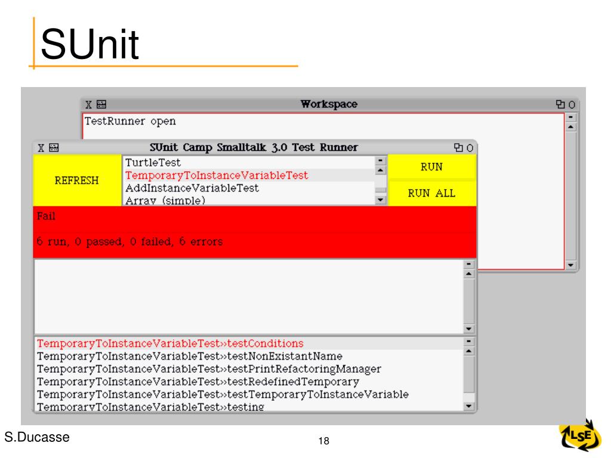
Task: Click the empty failures pane up arrow
Action: tap(469, 274)
